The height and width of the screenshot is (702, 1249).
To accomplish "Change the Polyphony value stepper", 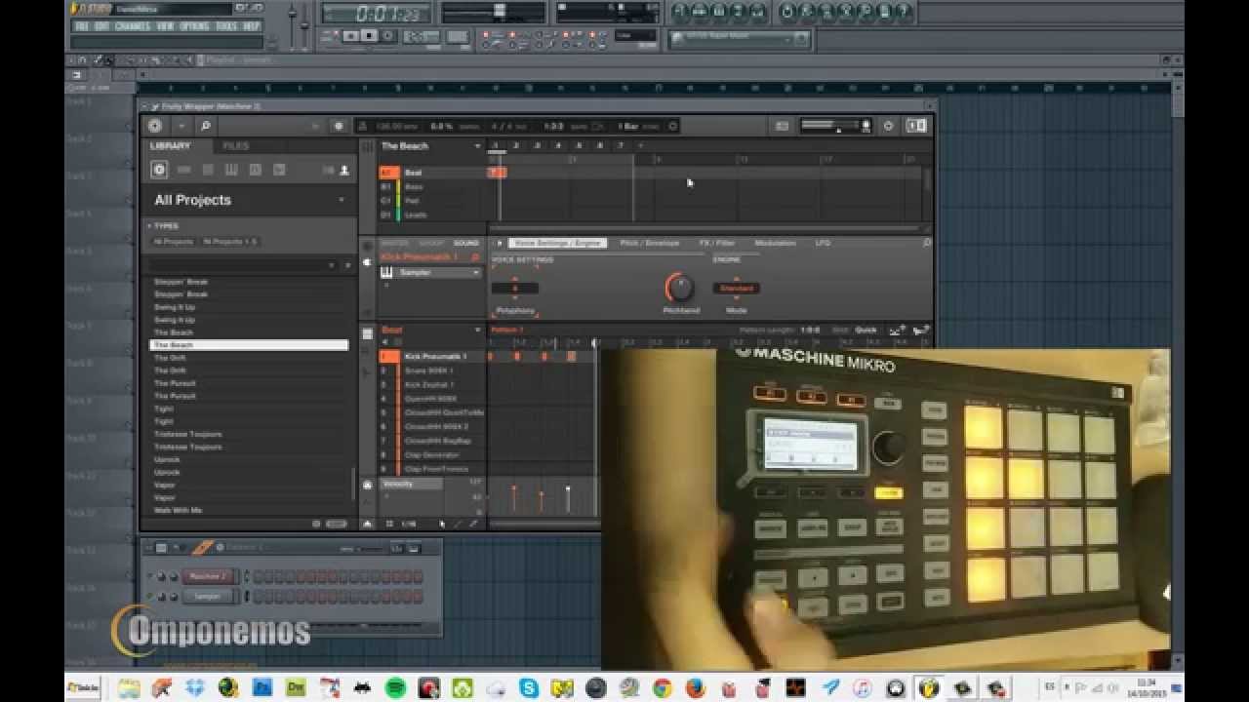I will tap(515, 289).
